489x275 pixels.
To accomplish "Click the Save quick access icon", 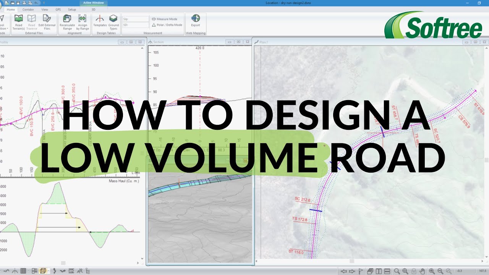I will click(18, 3).
